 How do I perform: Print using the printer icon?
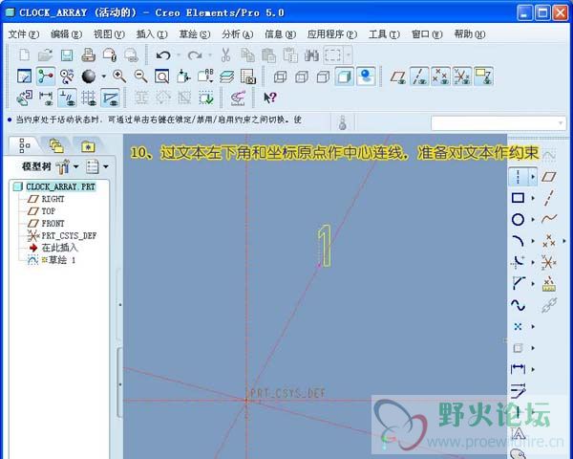(88, 55)
